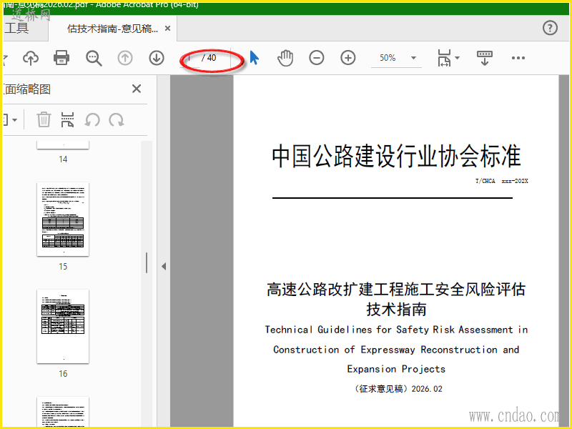Click the fit page width icon

coord(444,58)
